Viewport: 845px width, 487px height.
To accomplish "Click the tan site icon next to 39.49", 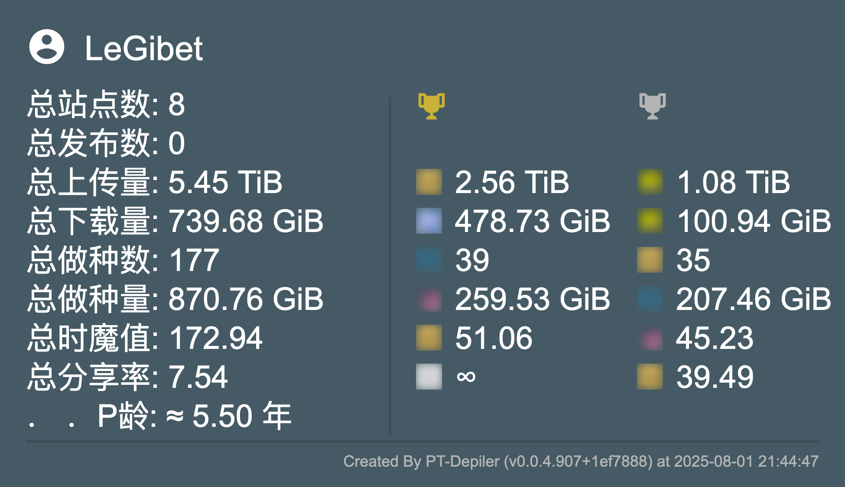I will 650,377.
